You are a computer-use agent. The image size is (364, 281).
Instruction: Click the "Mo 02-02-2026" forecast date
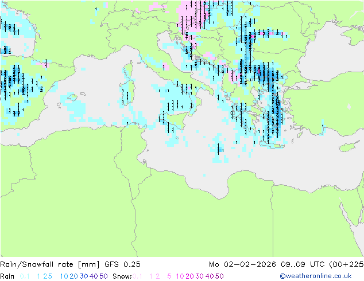242,264
